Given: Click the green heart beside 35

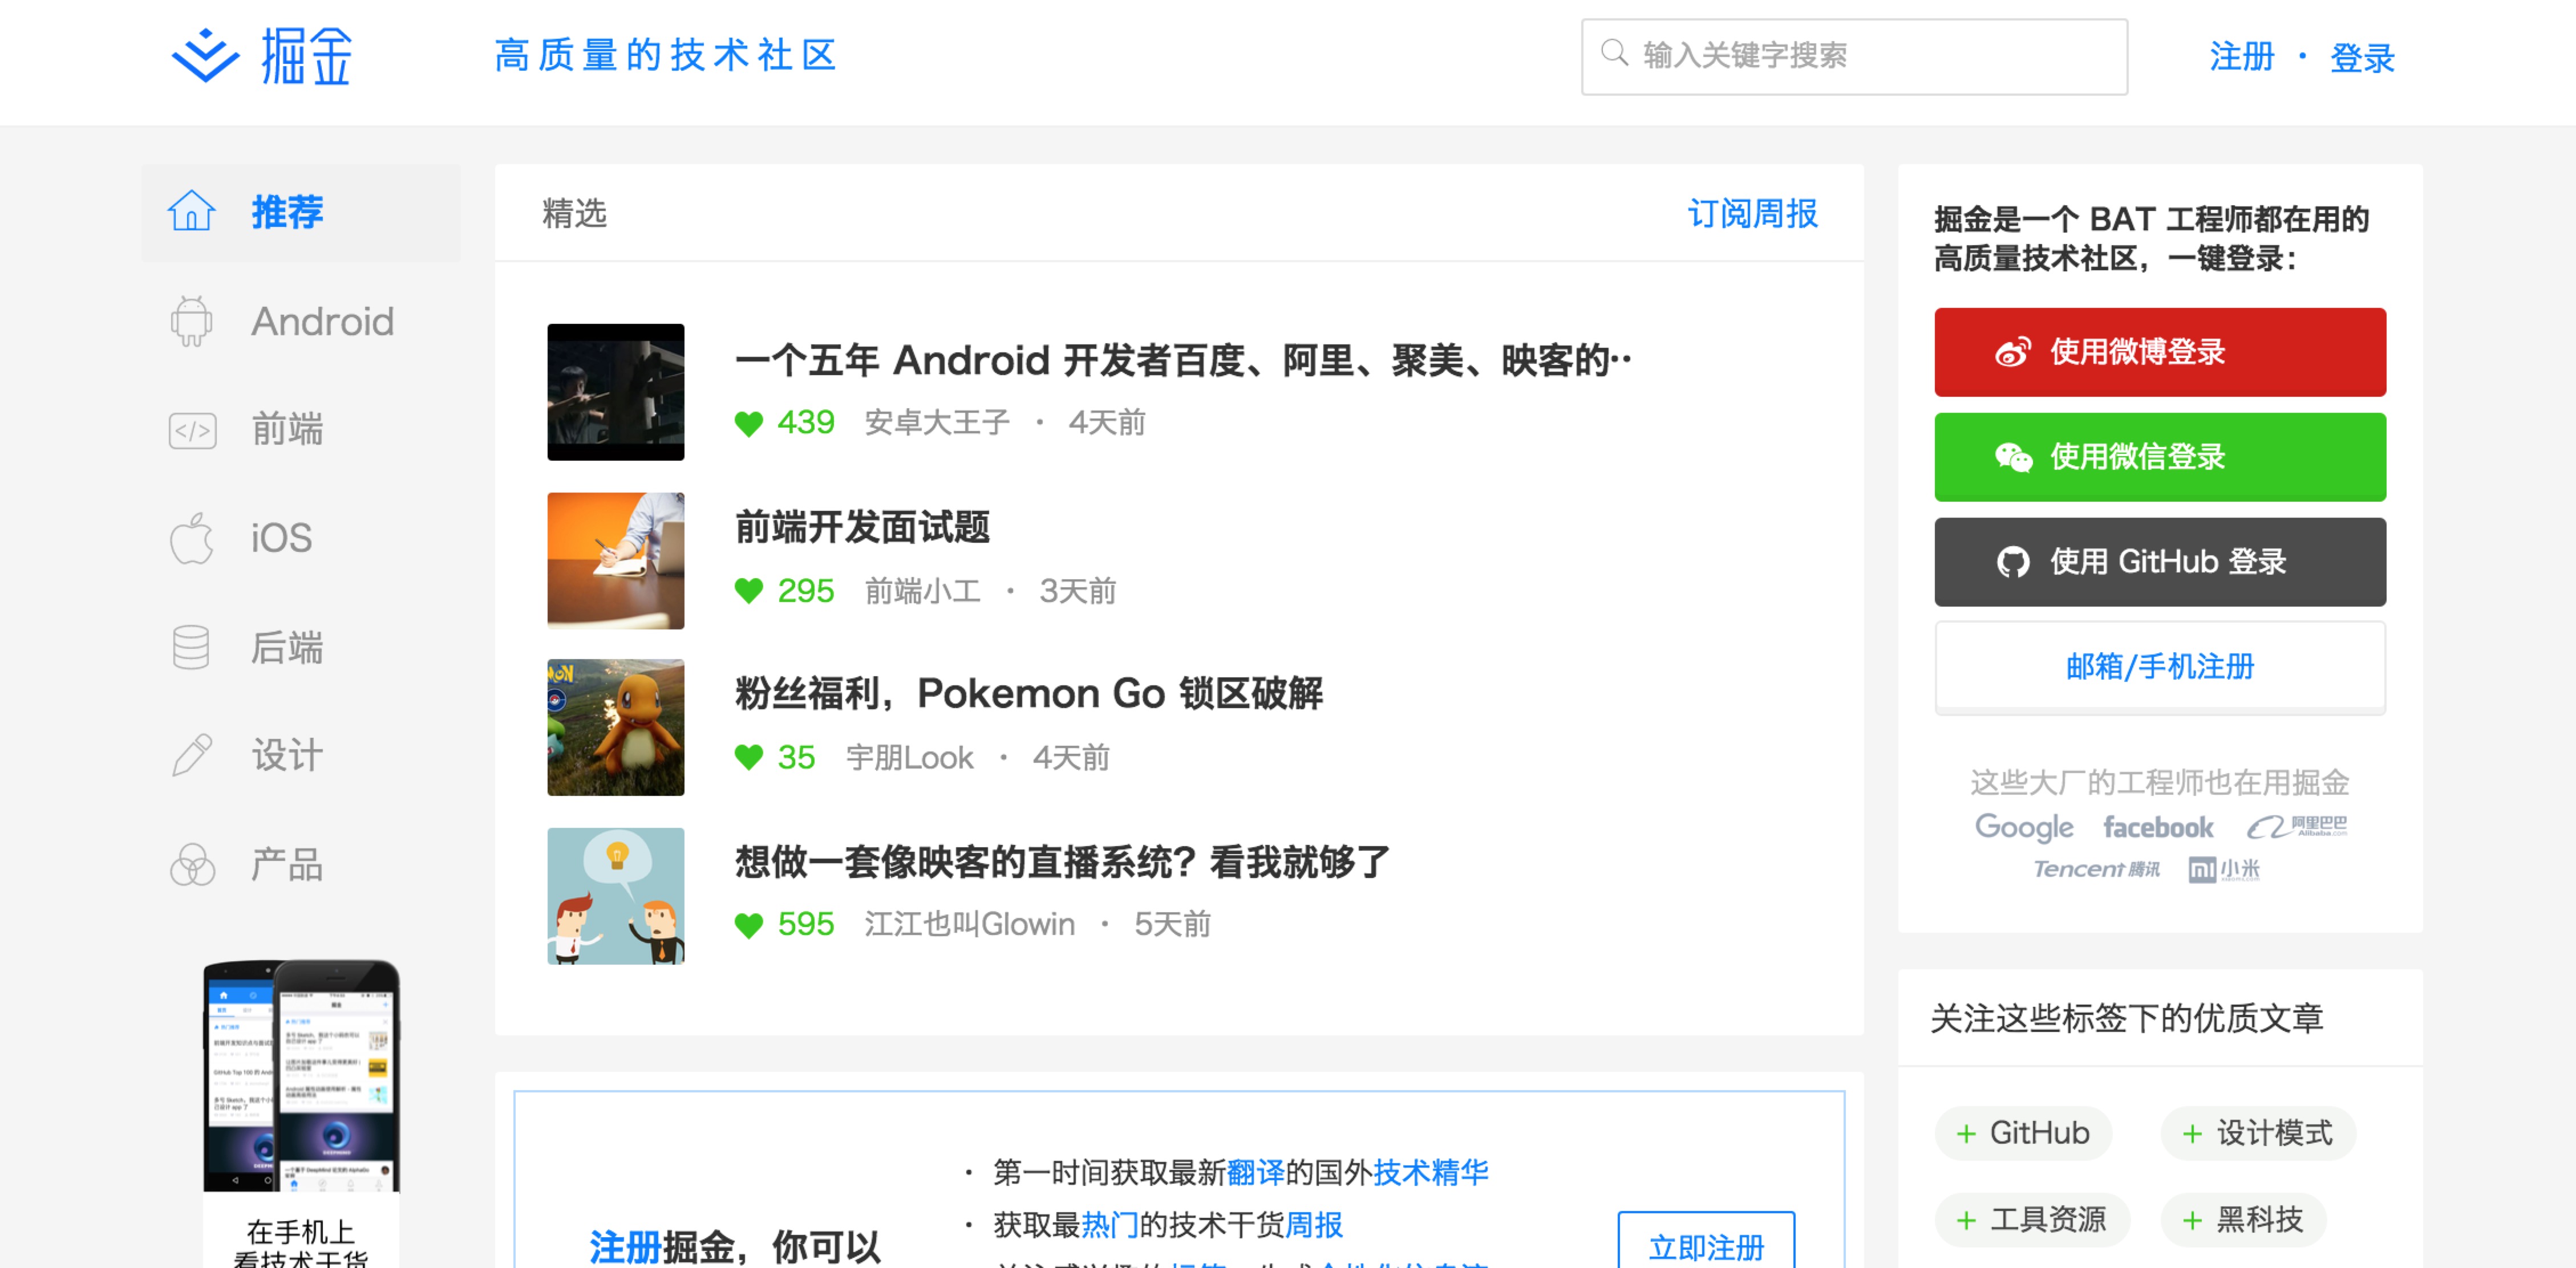Looking at the screenshot, I should (x=749, y=757).
